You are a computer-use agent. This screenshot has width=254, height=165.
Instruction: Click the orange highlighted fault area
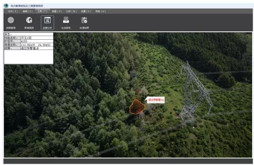[x=137, y=106]
